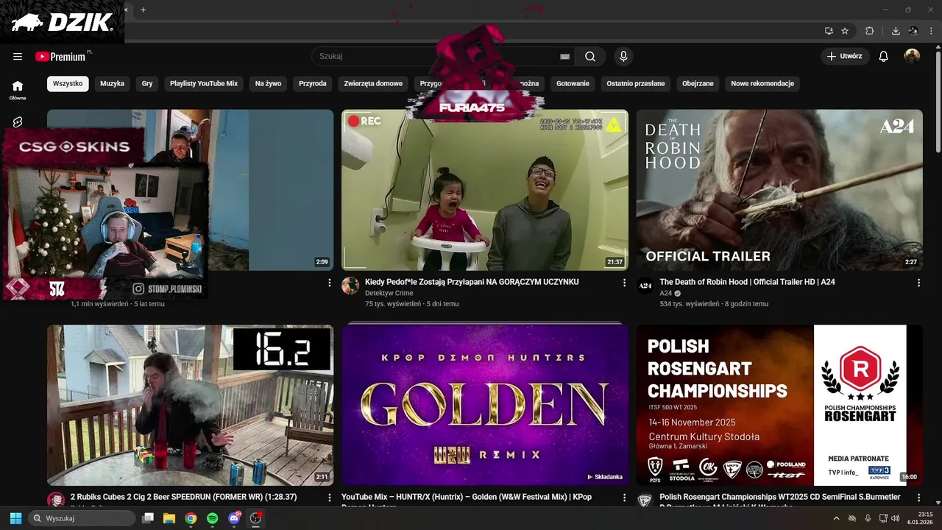Open Chrome profile avatar

913,31
